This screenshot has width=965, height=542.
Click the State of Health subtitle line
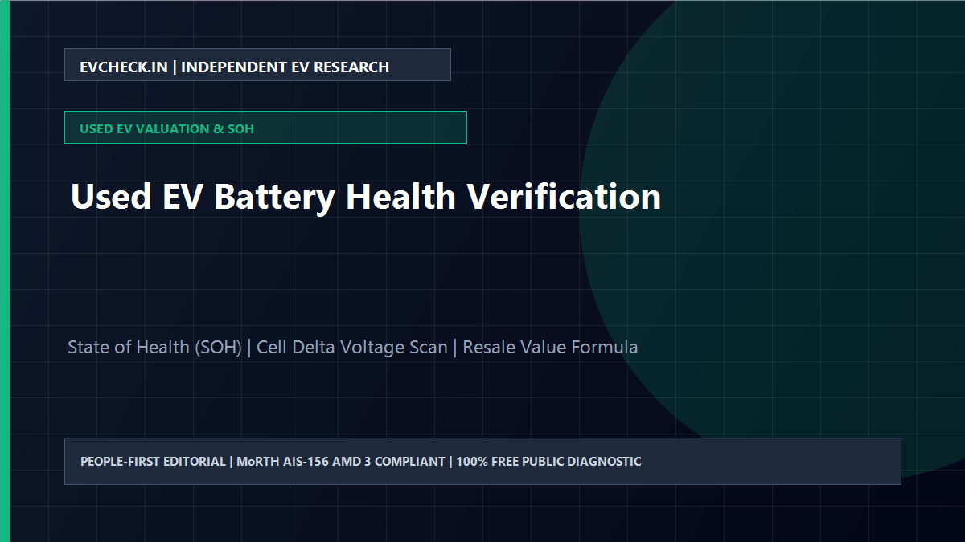point(353,347)
